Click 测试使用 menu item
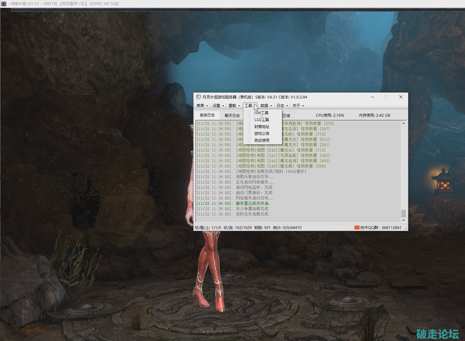This screenshot has width=465, height=341. coord(262,141)
